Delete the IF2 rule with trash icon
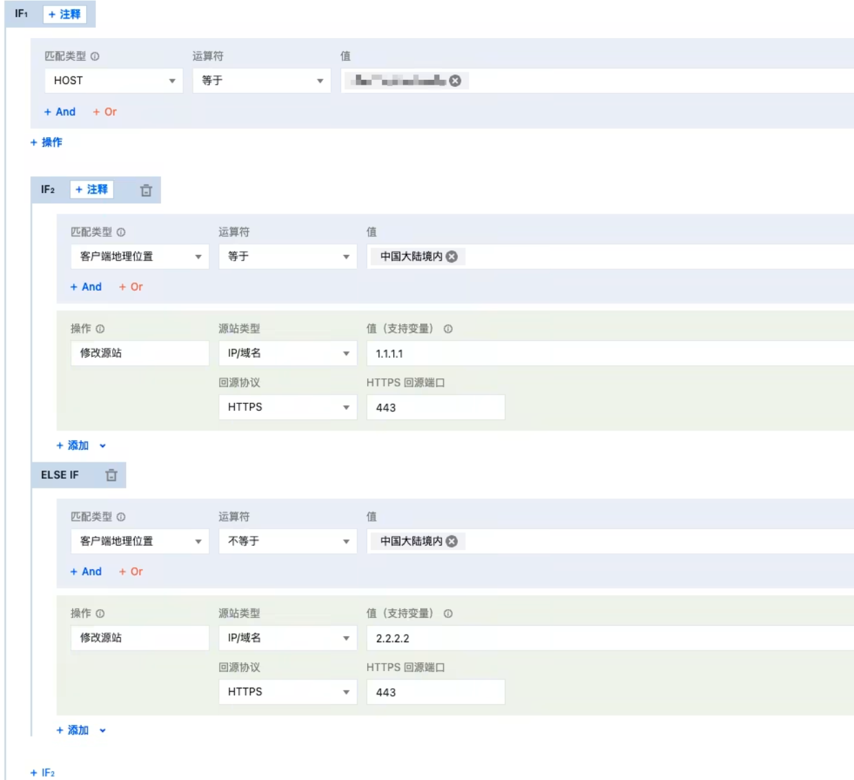 [146, 190]
